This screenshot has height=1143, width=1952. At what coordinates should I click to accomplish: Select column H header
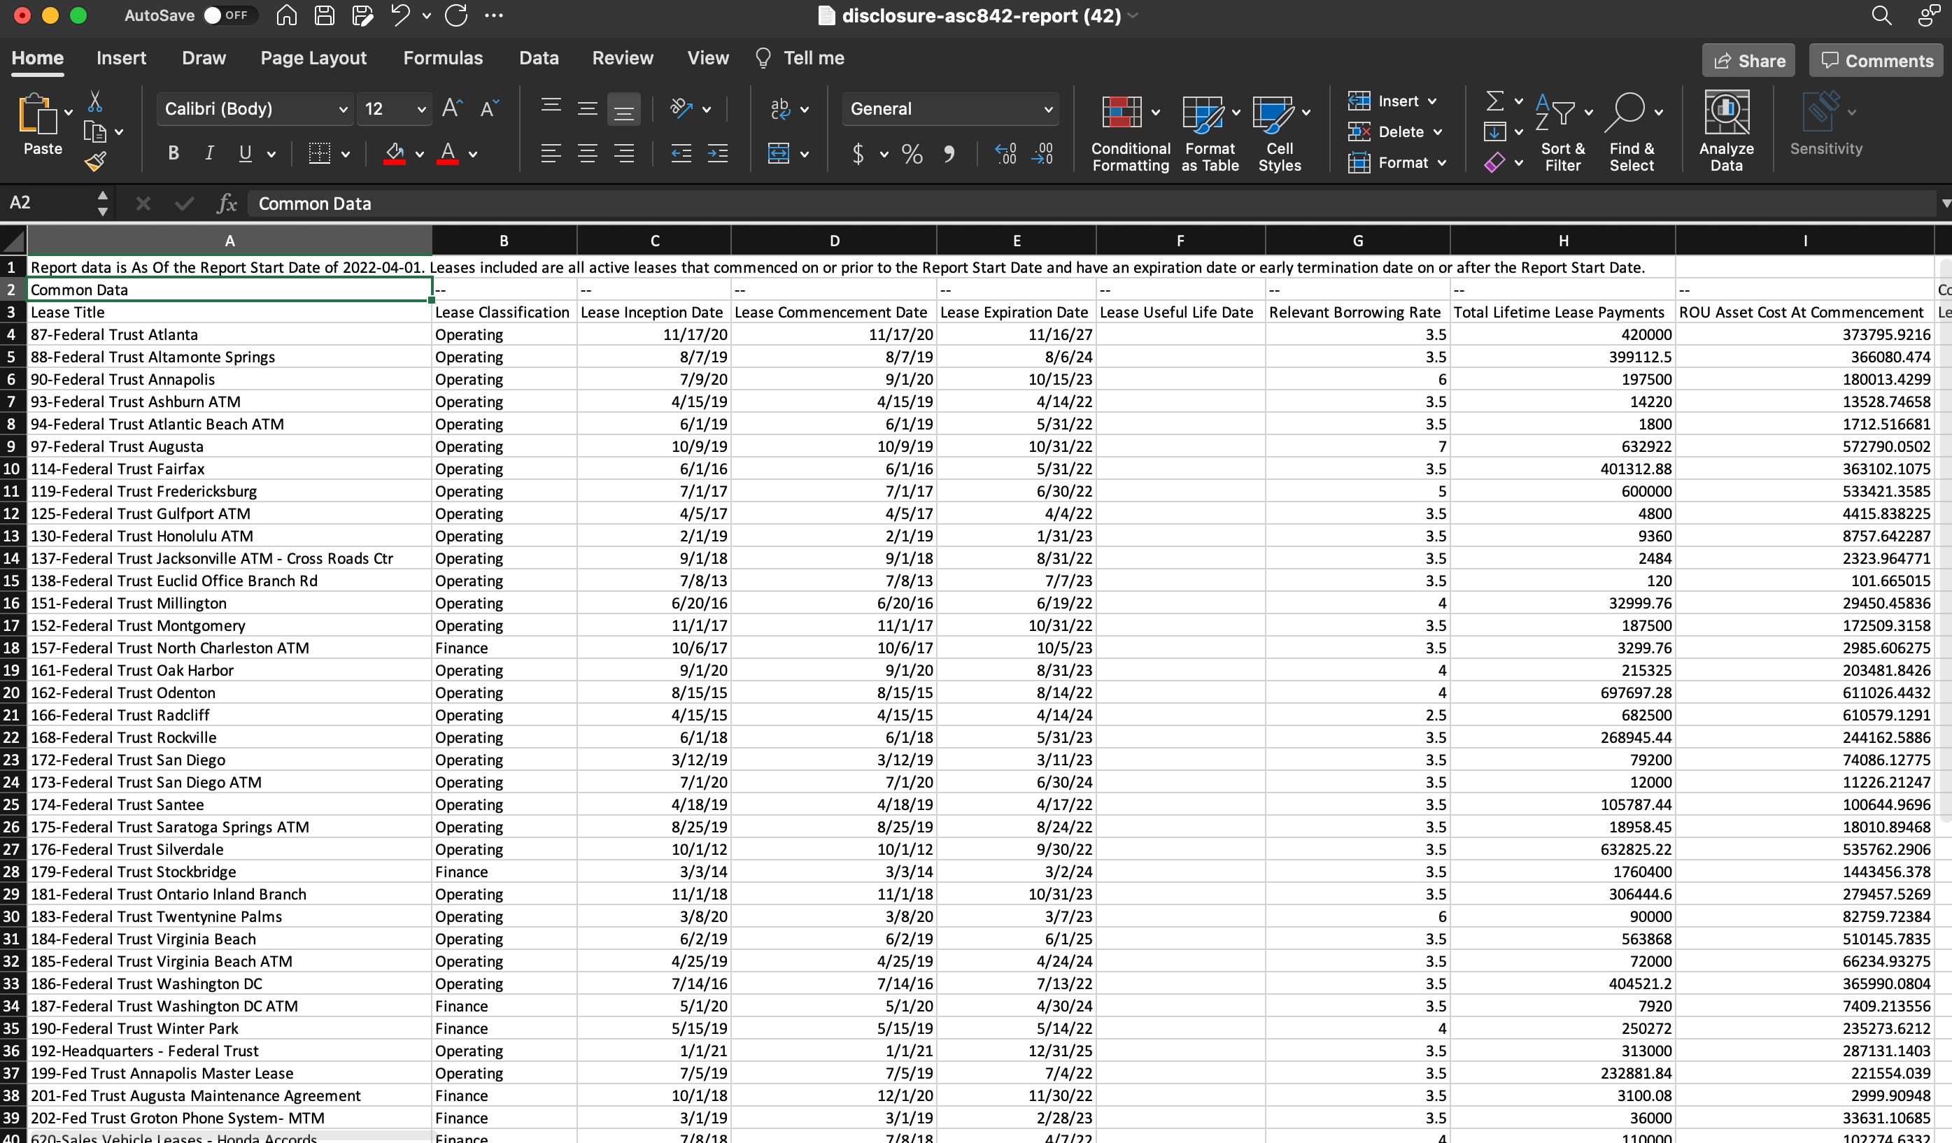tap(1563, 241)
